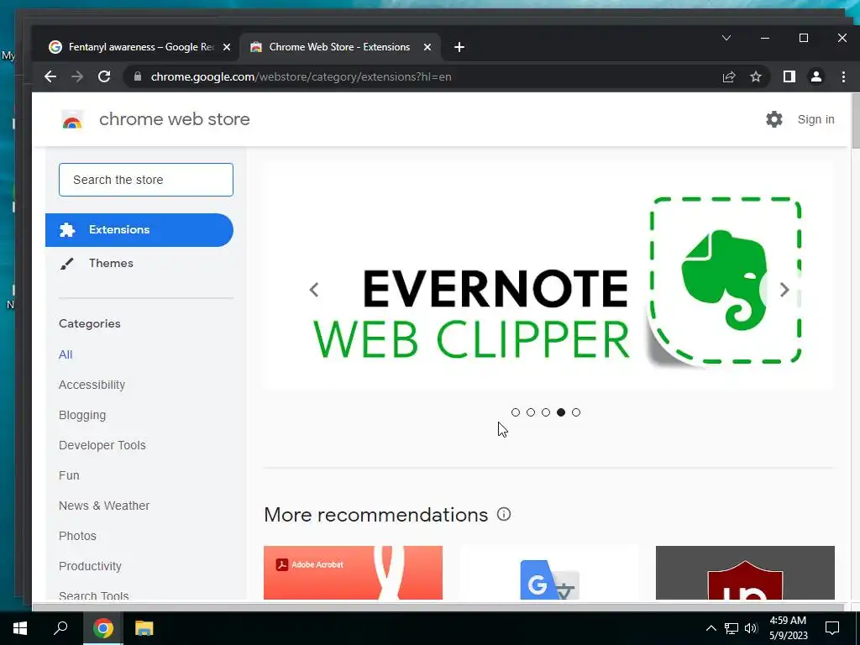This screenshot has height=645, width=860.
Task: Open uBlock Origin extension card
Action: coord(746,573)
